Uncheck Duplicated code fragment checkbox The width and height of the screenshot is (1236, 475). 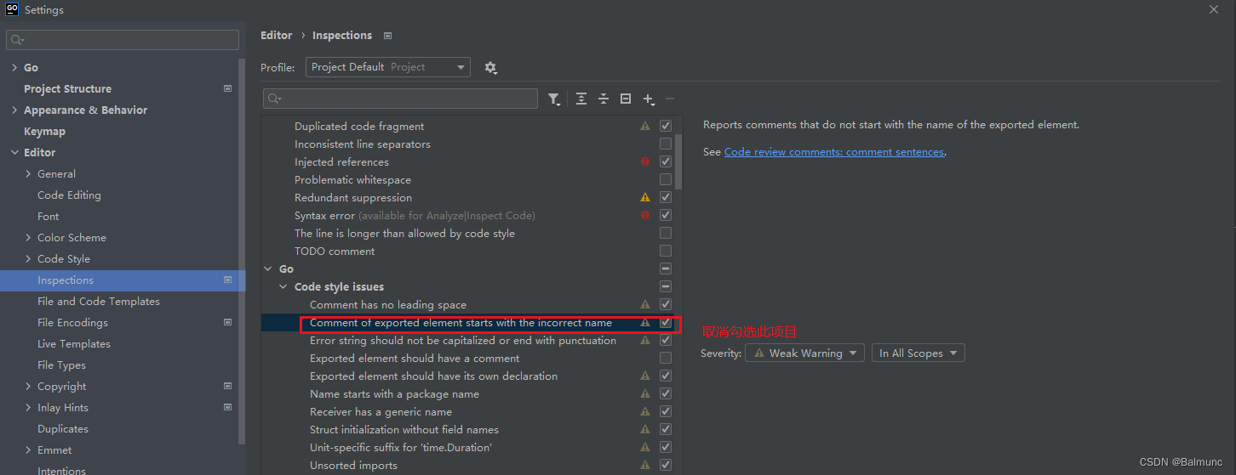coord(666,126)
